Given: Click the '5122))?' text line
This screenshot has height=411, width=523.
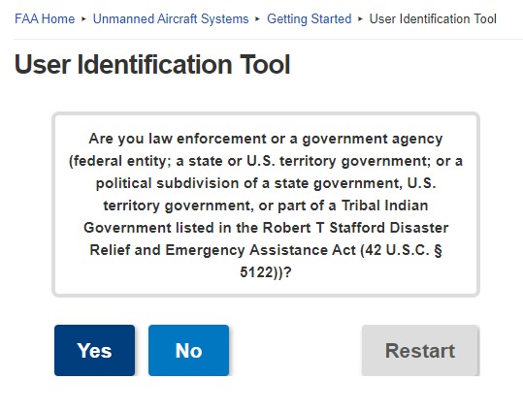Looking at the screenshot, I should point(266,272).
